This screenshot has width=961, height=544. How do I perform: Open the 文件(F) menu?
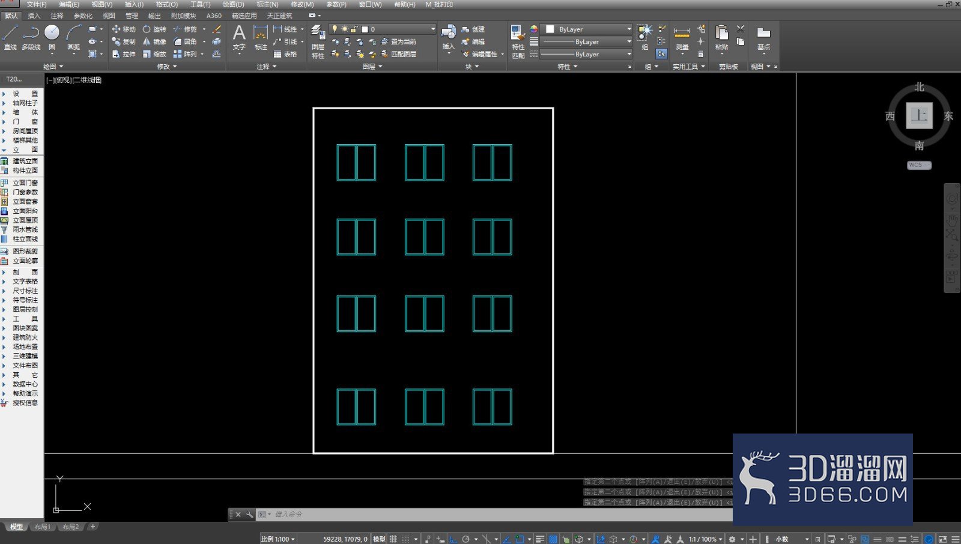36,4
